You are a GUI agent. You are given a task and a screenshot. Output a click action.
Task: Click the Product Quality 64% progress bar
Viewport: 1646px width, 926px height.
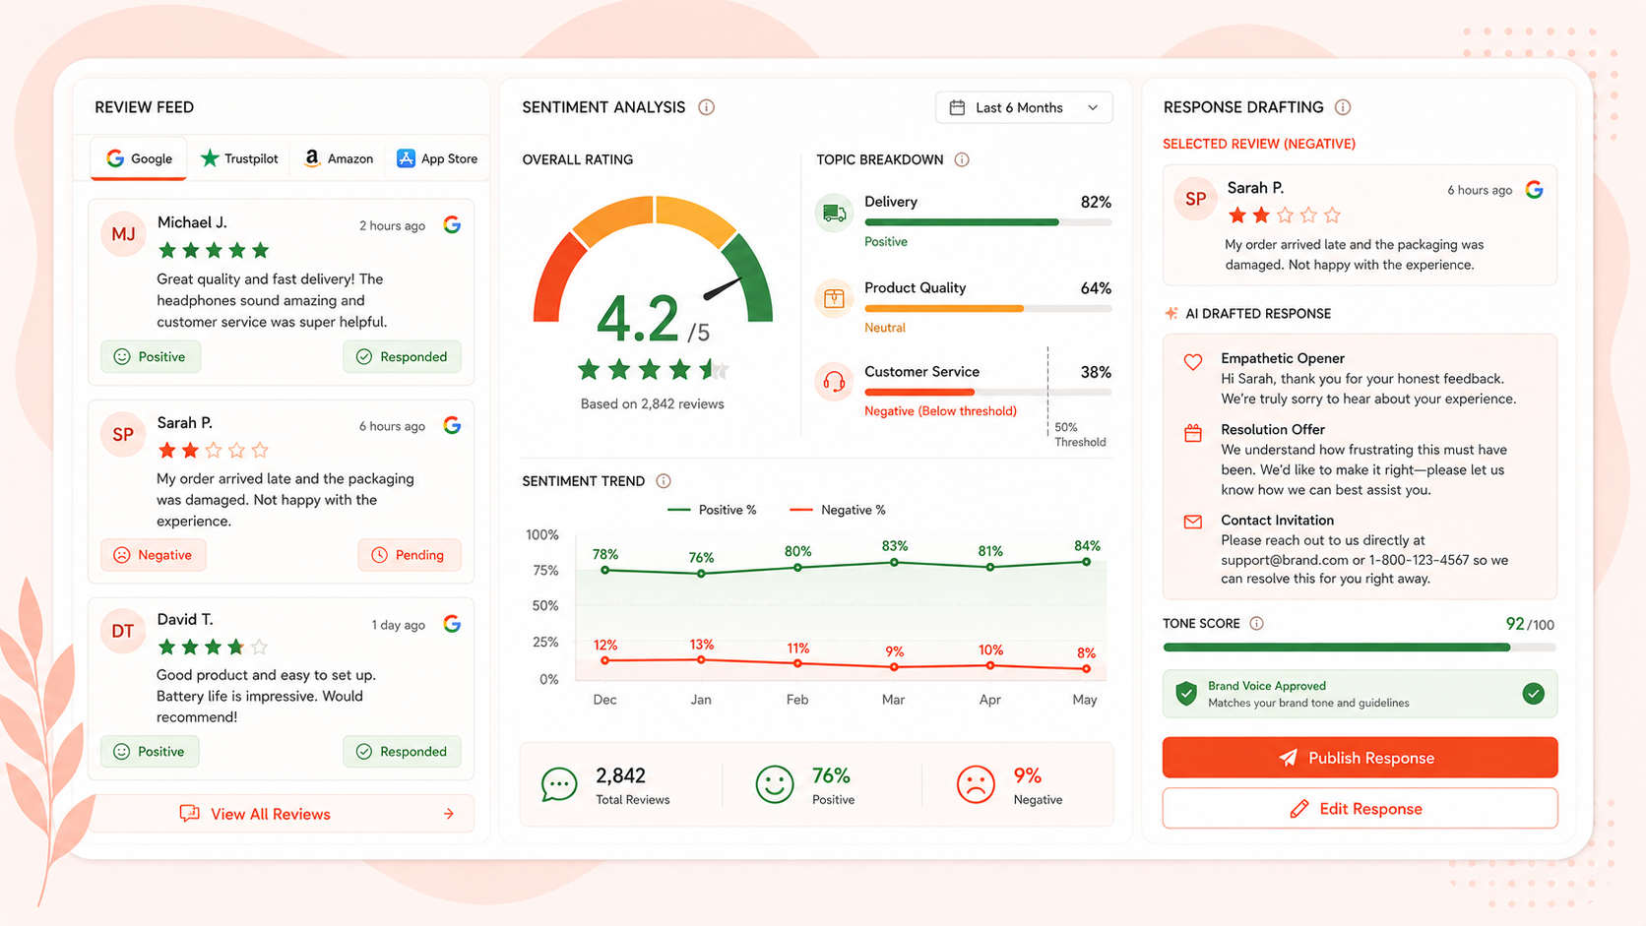click(987, 308)
